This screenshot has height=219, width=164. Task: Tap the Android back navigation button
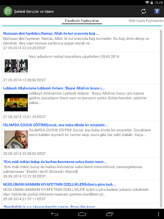coord(55,214)
